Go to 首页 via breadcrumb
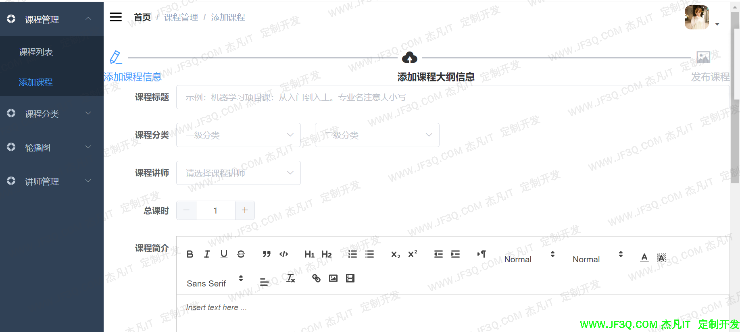 tap(142, 17)
